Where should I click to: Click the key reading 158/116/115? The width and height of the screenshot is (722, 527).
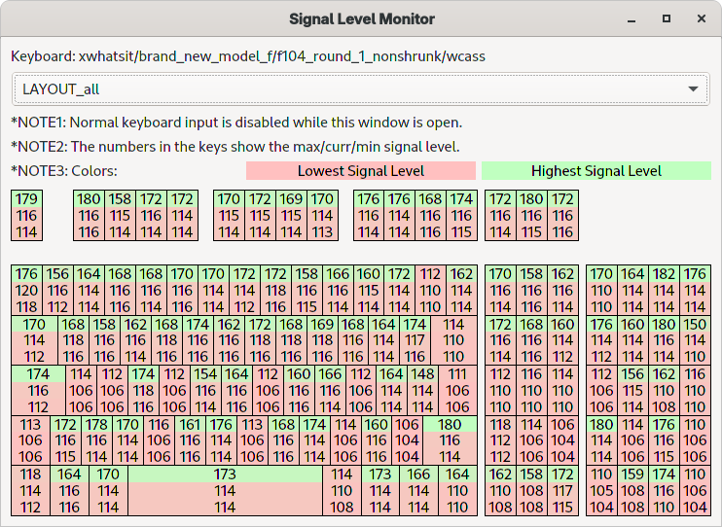click(307, 291)
